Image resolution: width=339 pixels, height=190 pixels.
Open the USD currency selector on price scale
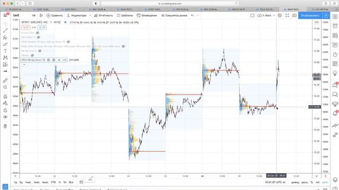pyautogui.click(x=317, y=22)
